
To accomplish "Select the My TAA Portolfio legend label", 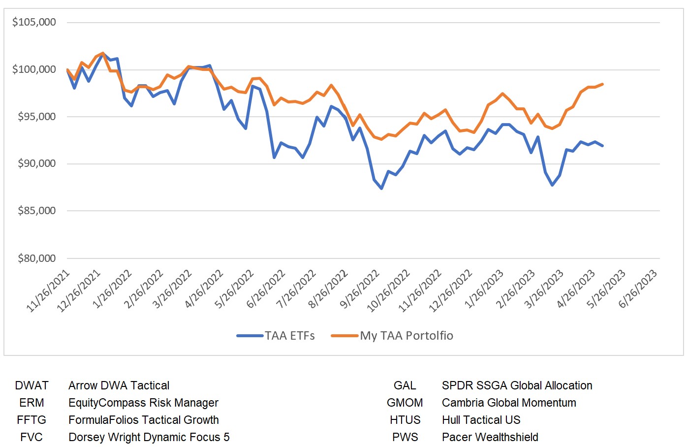I will click(x=406, y=336).
